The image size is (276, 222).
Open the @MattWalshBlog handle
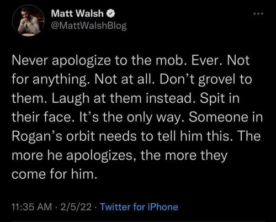coord(89,26)
